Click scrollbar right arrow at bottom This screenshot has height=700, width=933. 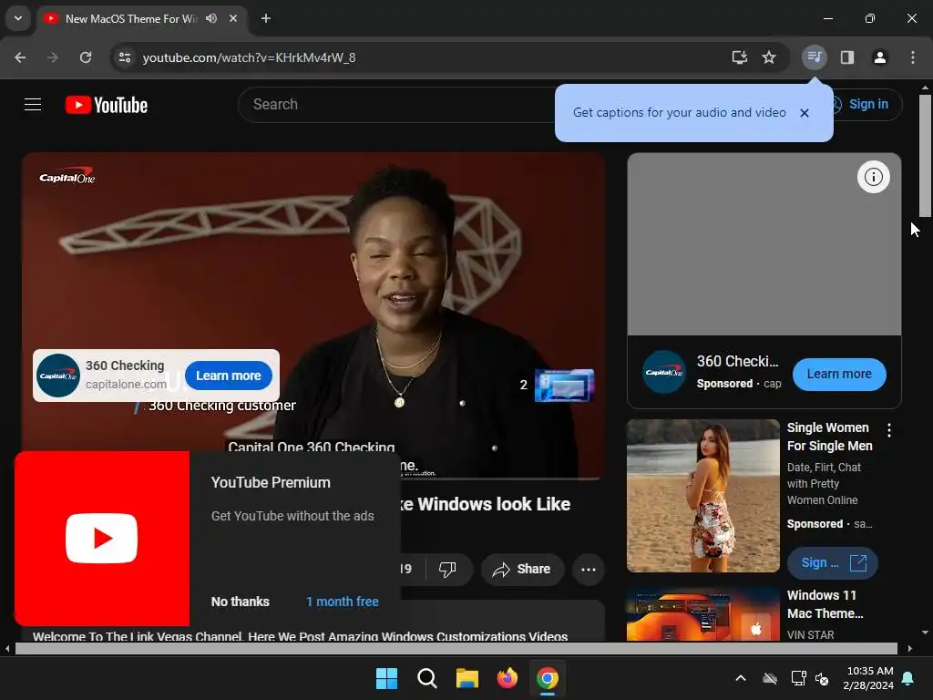pyautogui.click(x=910, y=648)
